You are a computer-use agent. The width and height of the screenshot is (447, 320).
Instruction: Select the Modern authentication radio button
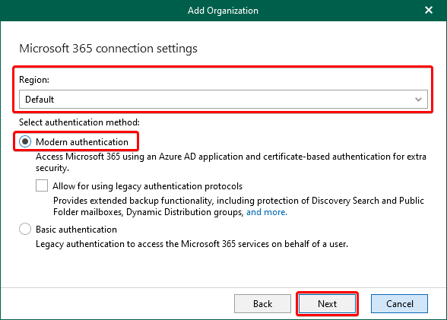tap(25, 141)
